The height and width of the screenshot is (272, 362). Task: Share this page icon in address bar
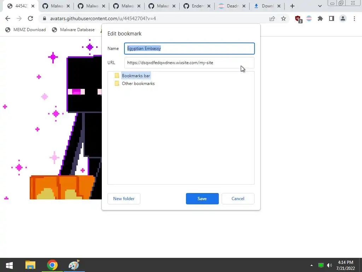tap(272, 18)
